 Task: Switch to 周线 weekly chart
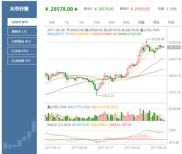tap(156, 22)
